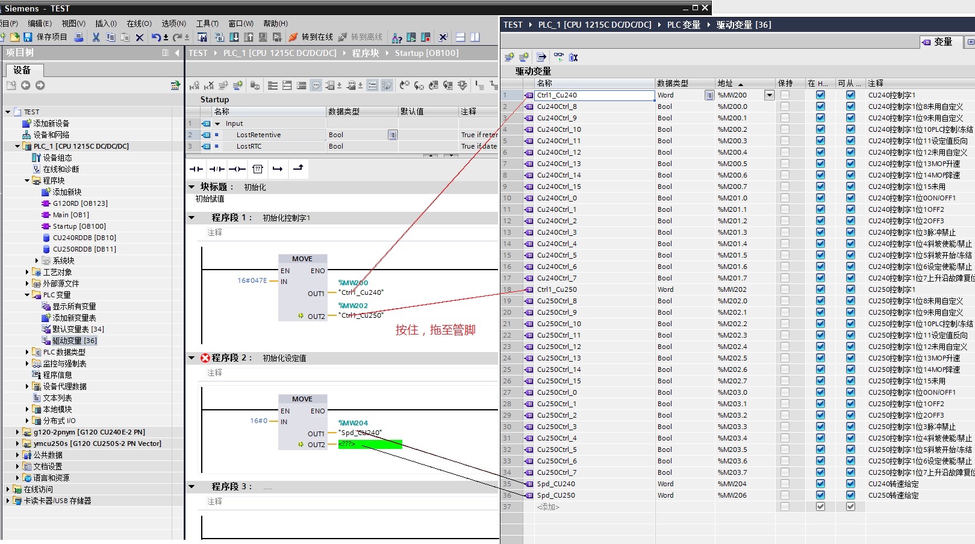975x544 pixels.
Task: Open the 视图(V) menu
Action: pyautogui.click(x=73, y=23)
